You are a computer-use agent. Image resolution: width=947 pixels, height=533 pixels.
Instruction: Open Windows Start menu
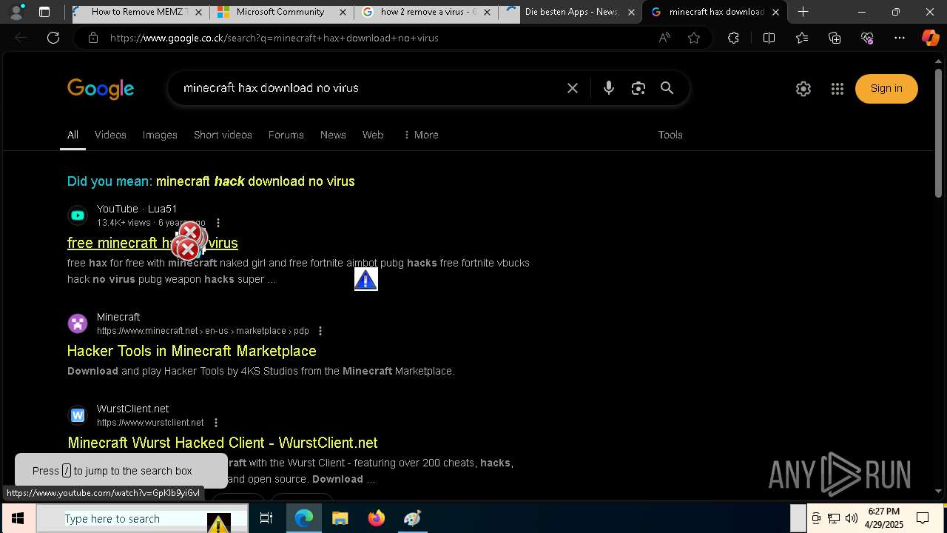tap(18, 518)
